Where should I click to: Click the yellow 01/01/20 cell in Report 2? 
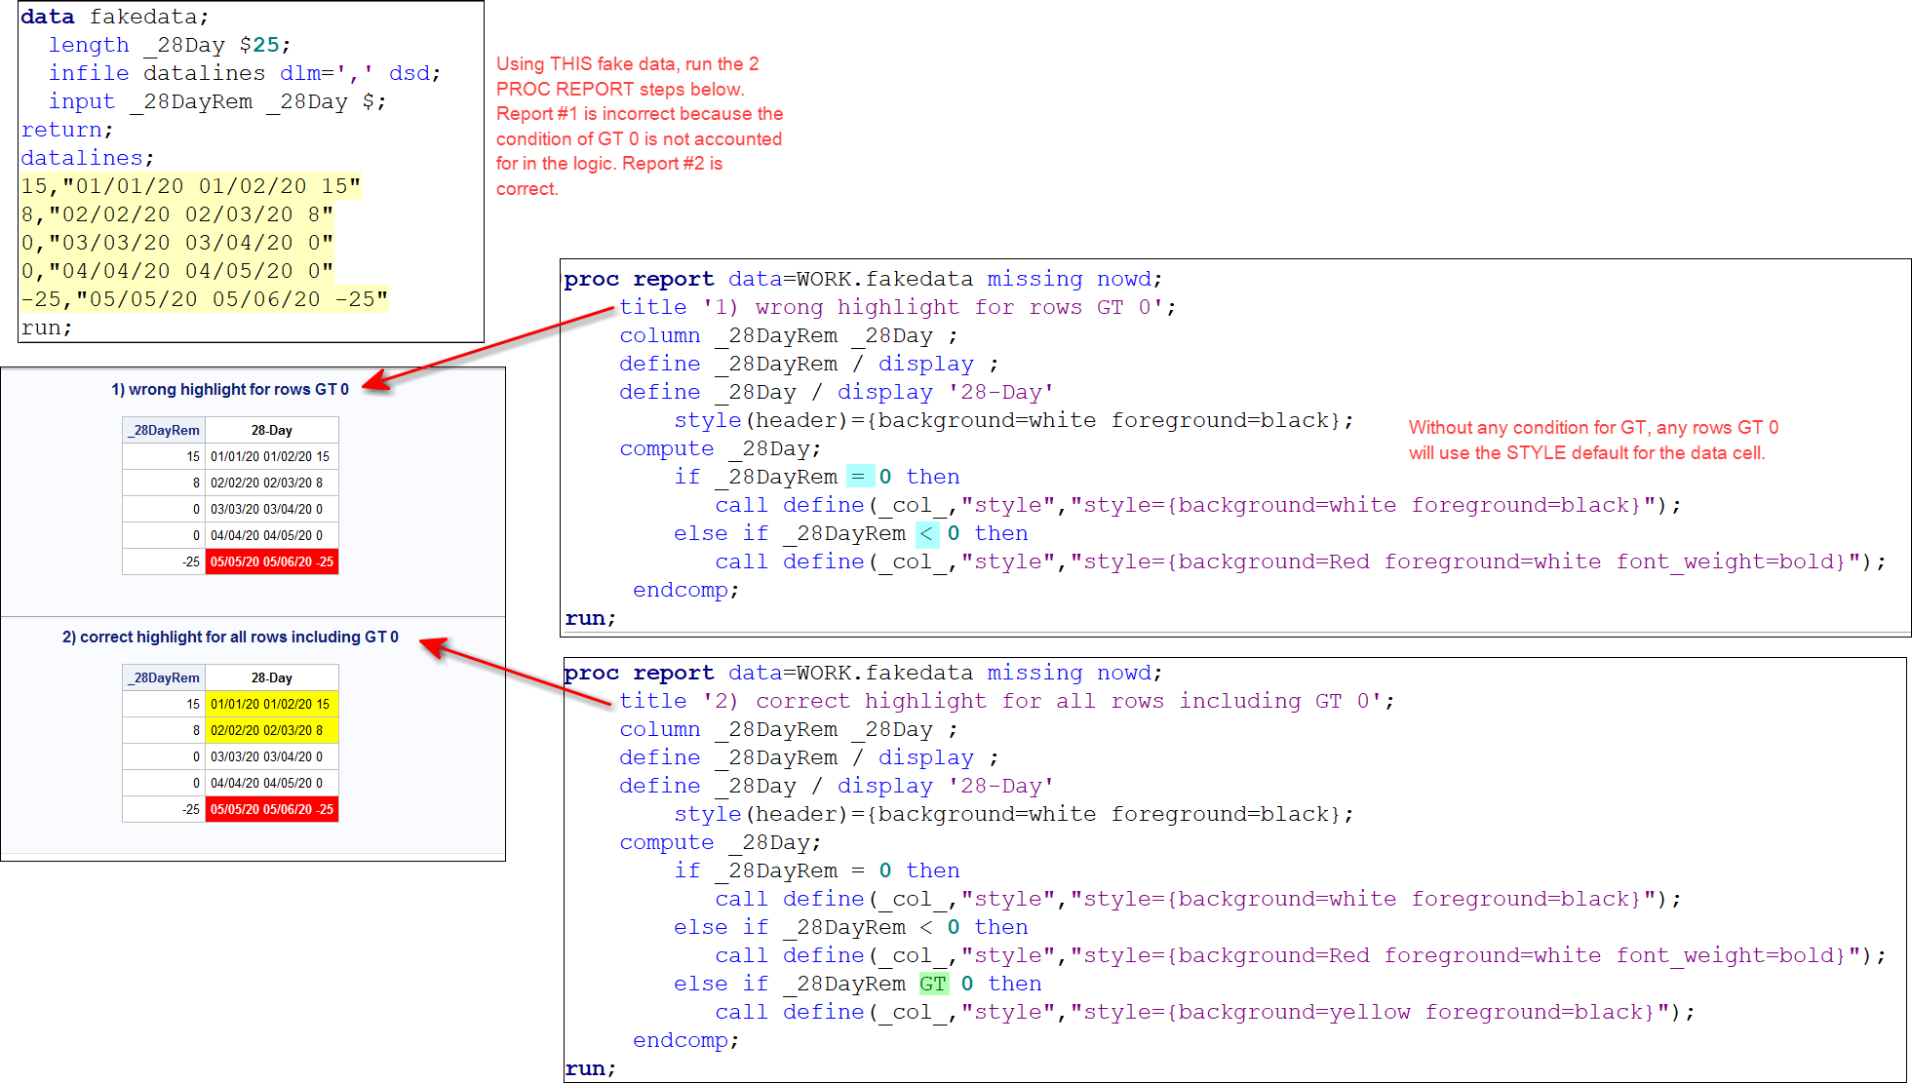(x=271, y=703)
